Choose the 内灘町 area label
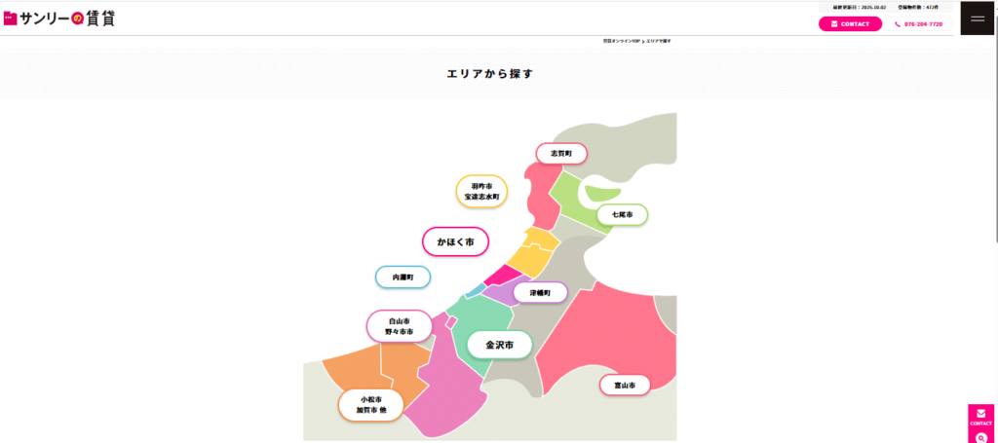 click(x=403, y=277)
